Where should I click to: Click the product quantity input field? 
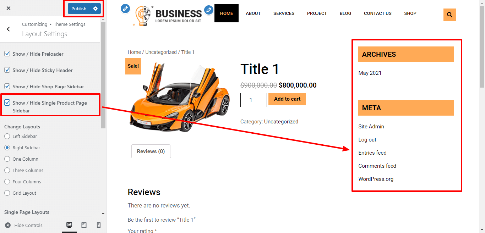tap(254, 100)
